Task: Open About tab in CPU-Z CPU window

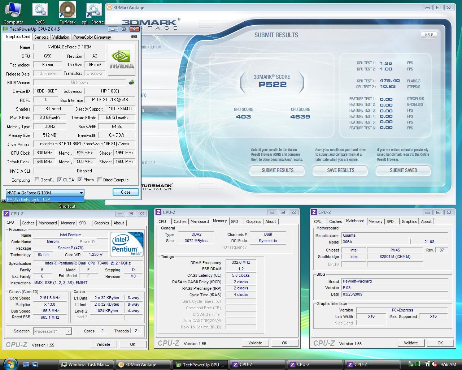Action: coord(119,223)
